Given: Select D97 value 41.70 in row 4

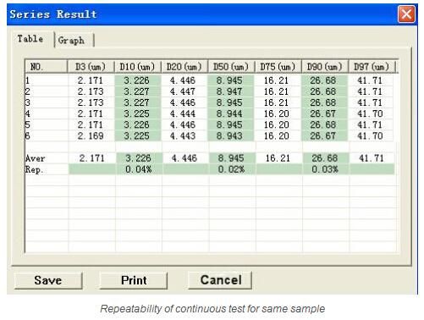Looking at the screenshot, I should tap(370, 113).
